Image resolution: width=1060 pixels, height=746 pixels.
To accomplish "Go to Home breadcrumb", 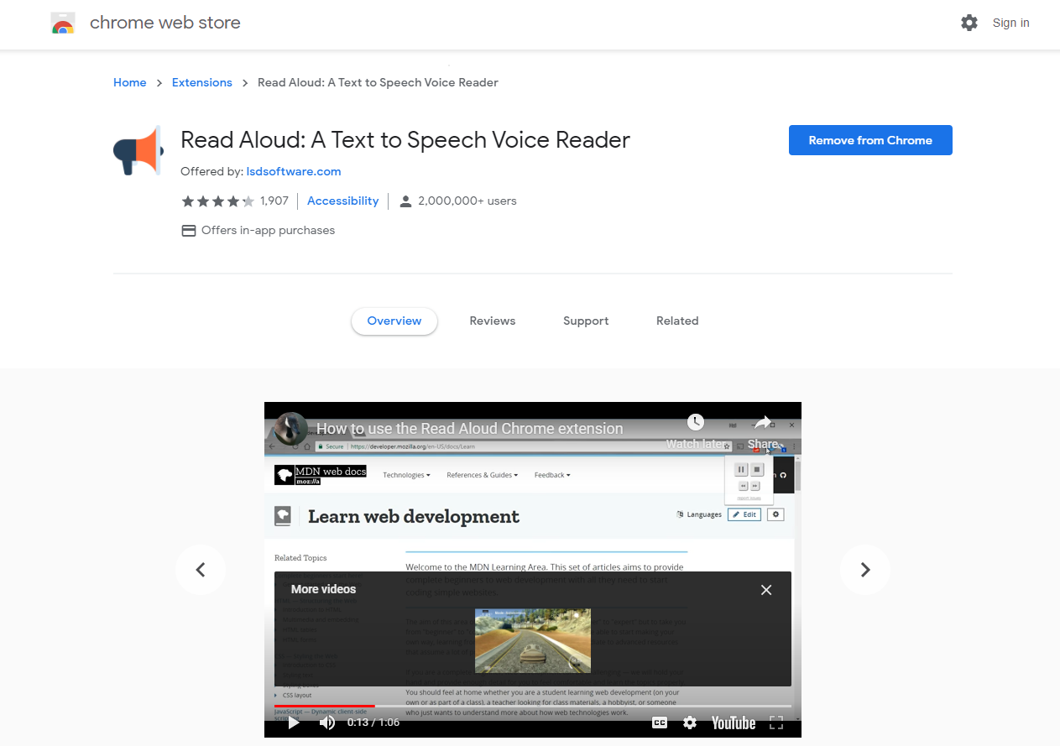I will coord(130,82).
